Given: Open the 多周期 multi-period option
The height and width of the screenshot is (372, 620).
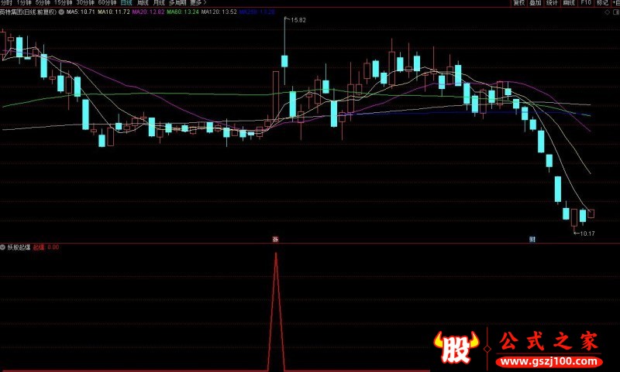Looking at the screenshot, I should 177,3.
